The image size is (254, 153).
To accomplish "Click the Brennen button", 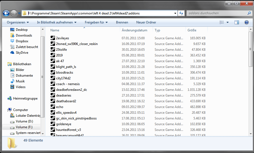I will [122, 22].
